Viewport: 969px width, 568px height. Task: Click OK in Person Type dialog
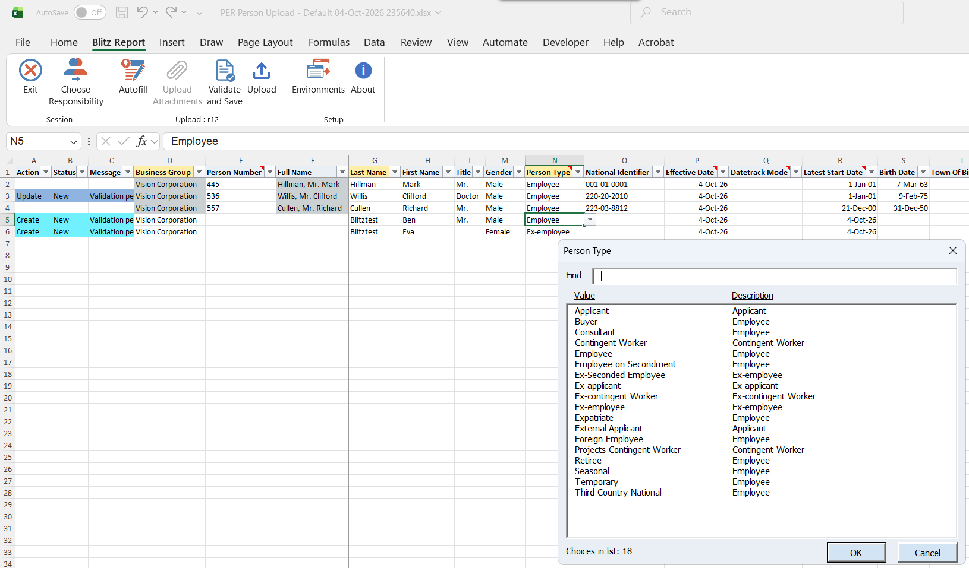point(856,553)
